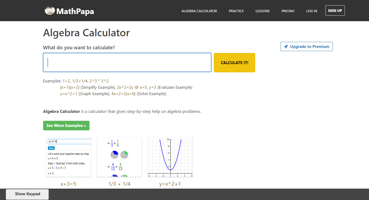Click the See More Examples button

pos(66,126)
